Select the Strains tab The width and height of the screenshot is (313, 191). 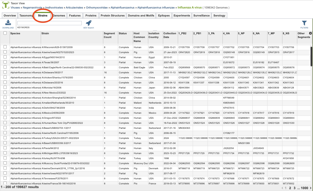(x=43, y=15)
